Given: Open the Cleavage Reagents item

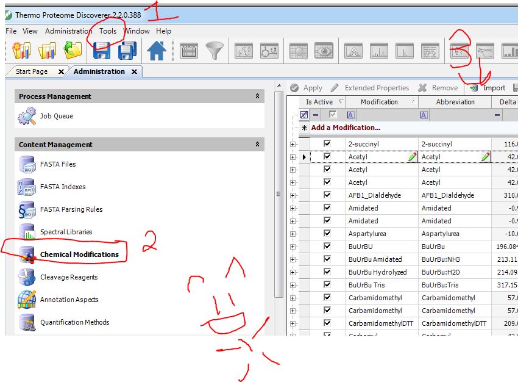Looking at the screenshot, I should [x=69, y=277].
